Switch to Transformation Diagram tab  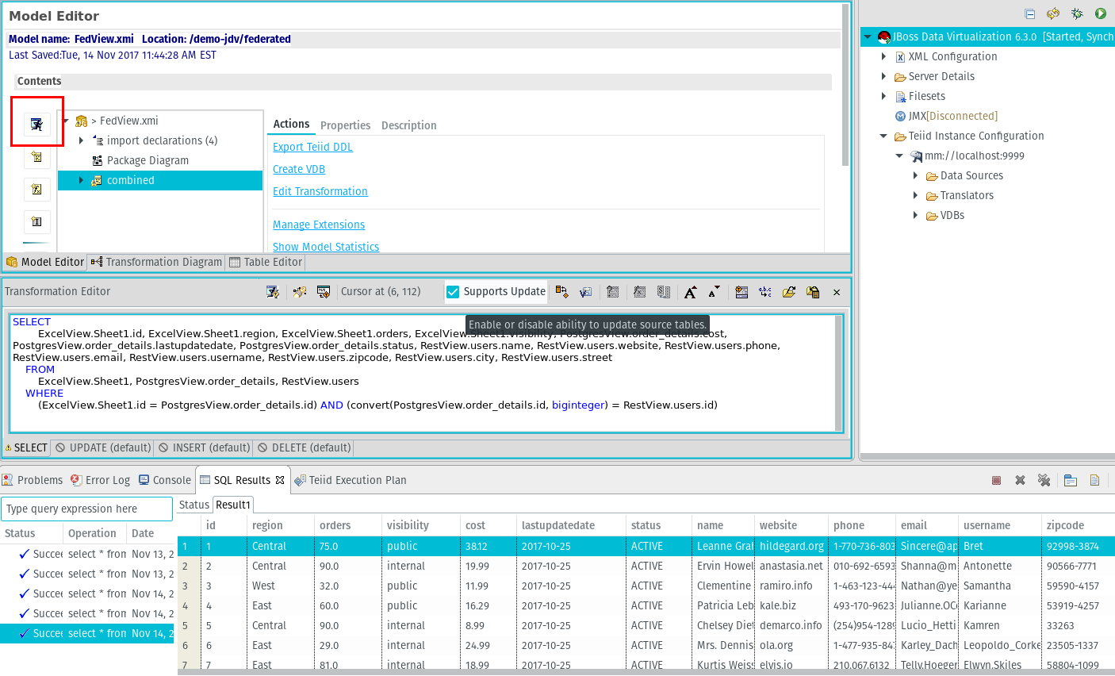(x=156, y=262)
